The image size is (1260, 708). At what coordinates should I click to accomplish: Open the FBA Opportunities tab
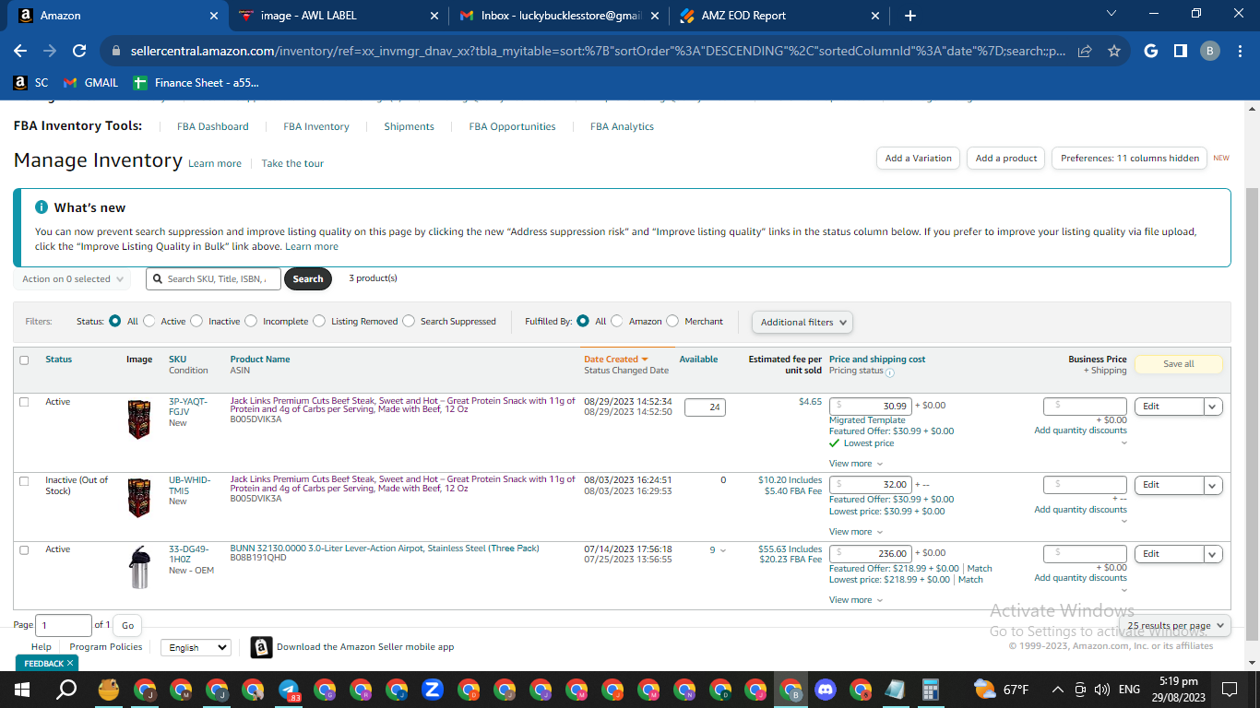(x=512, y=126)
